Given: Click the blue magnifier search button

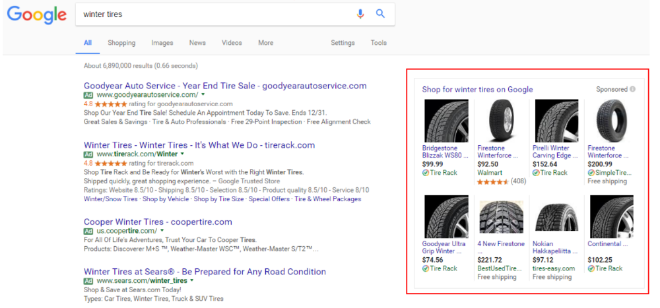Looking at the screenshot, I should click(x=381, y=14).
